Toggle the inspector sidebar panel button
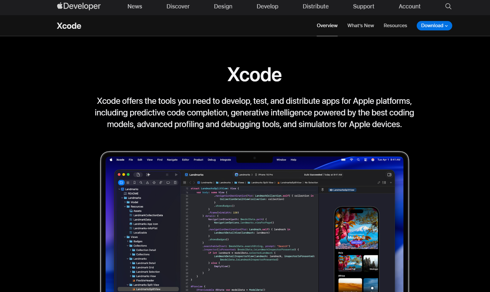This screenshot has width=490, height=292. coord(389,175)
